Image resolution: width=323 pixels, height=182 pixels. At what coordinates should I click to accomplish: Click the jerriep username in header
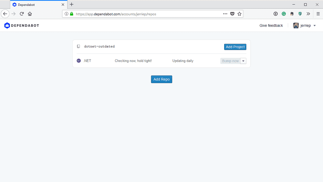point(306,26)
